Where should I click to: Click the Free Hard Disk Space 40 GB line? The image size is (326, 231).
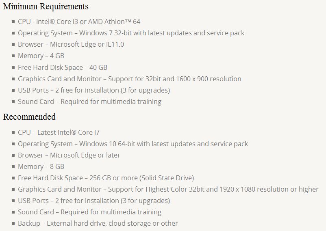pyautogui.click(x=63, y=67)
